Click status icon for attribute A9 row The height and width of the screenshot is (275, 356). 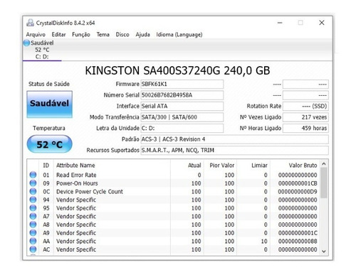tap(33, 233)
